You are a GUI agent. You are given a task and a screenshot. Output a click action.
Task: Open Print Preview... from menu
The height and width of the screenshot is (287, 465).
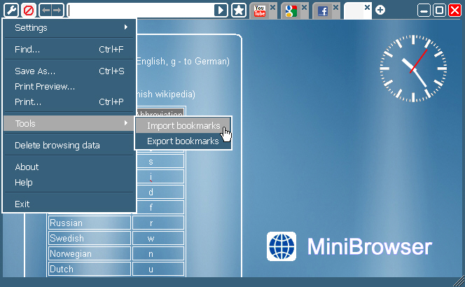[69, 87]
